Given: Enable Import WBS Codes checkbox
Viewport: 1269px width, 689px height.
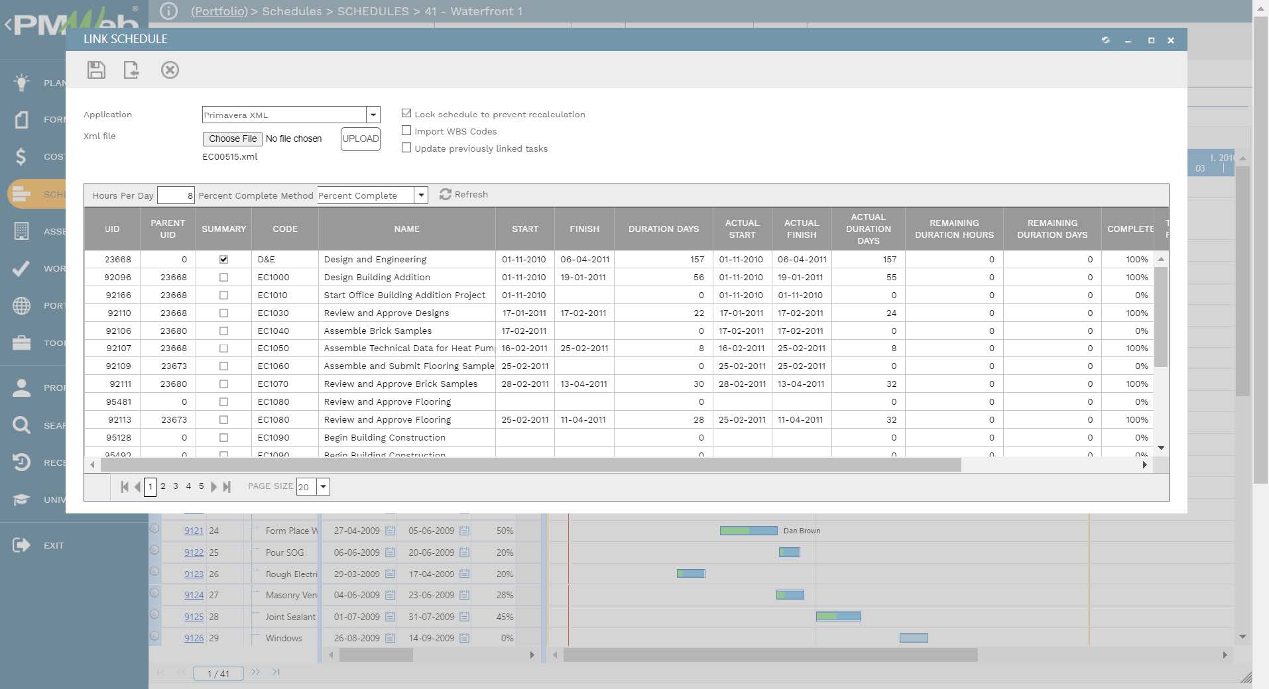Looking at the screenshot, I should (406, 131).
